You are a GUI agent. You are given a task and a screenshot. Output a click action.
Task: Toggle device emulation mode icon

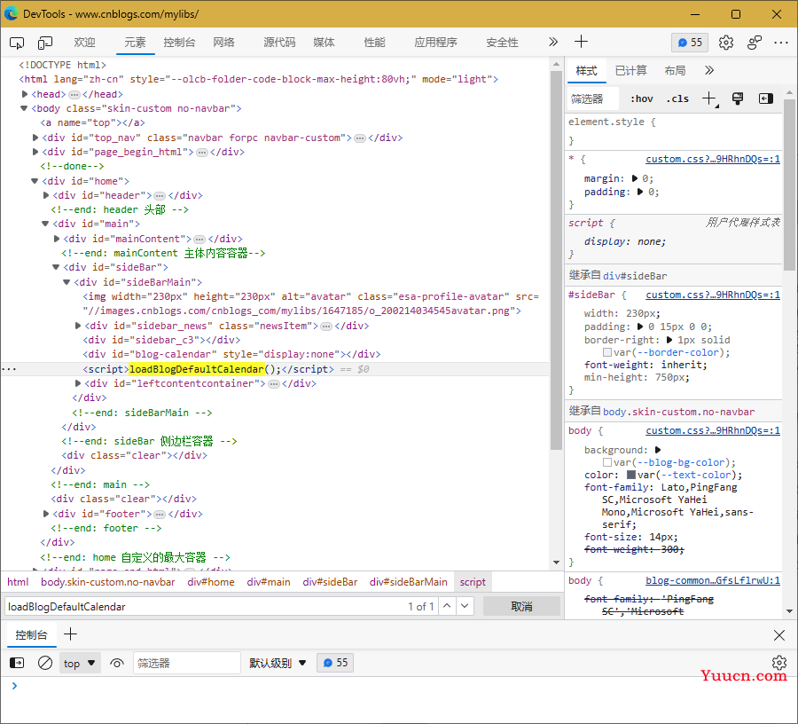coord(45,43)
